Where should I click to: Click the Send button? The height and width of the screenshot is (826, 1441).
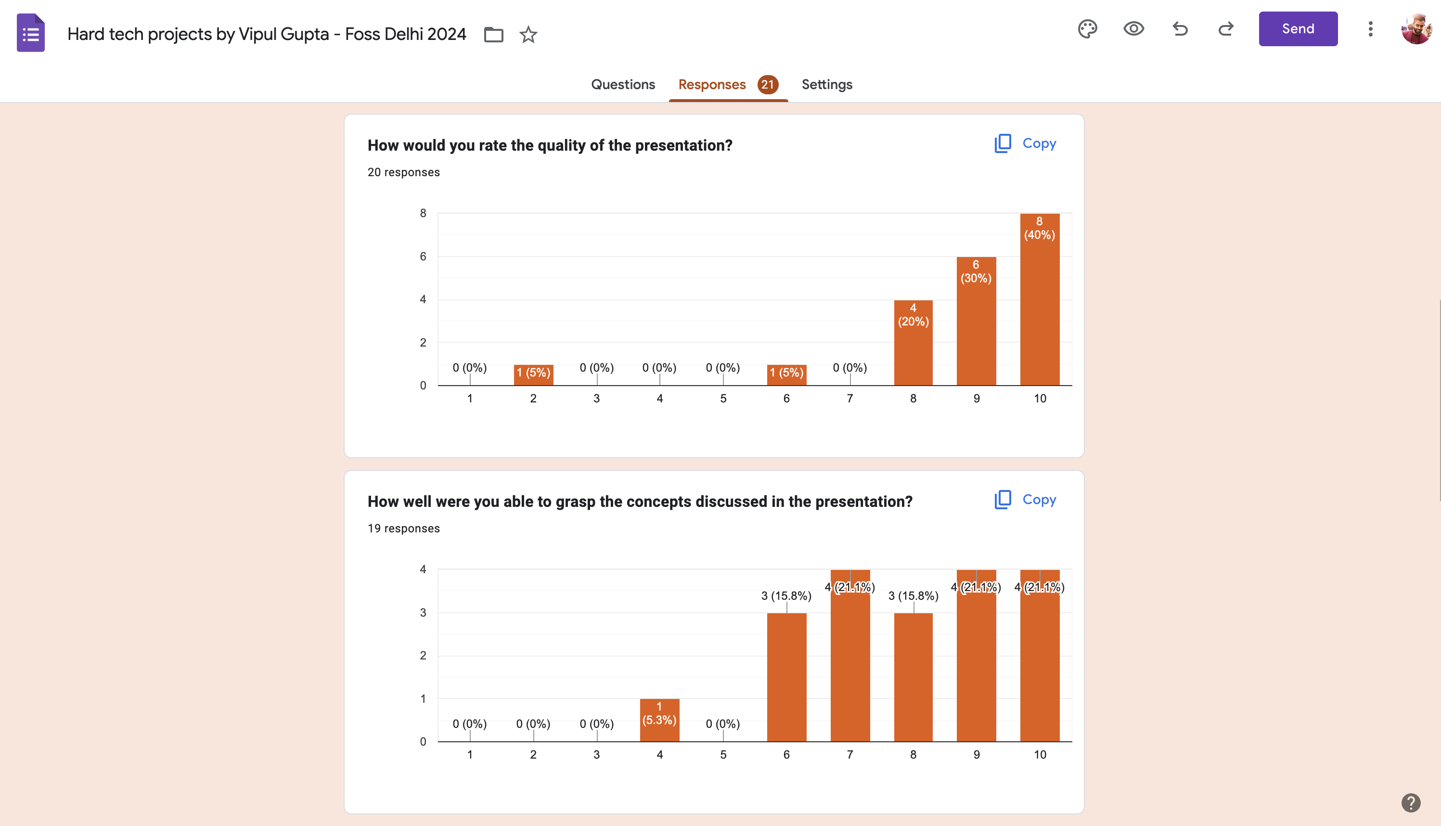[x=1298, y=29]
